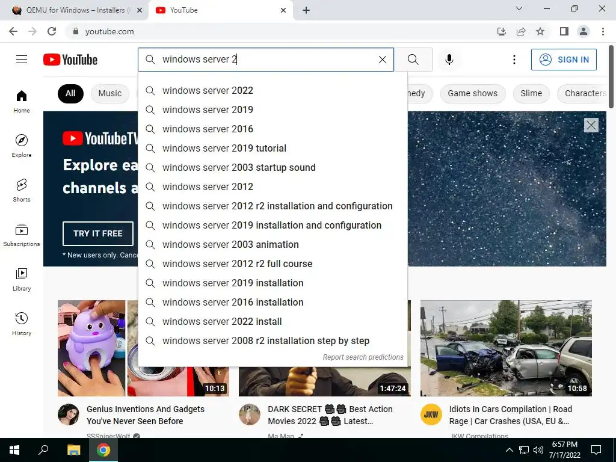Start voice search with the microphone
616x462 pixels.
(x=449, y=60)
